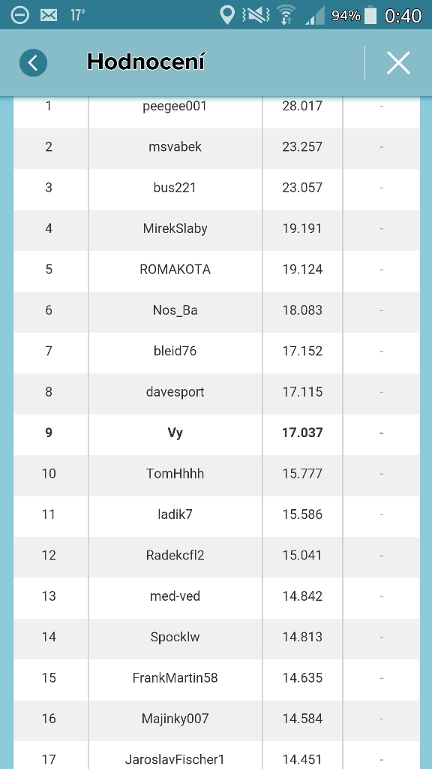
Task: Tap the battery status icon
Action: [370, 15]
